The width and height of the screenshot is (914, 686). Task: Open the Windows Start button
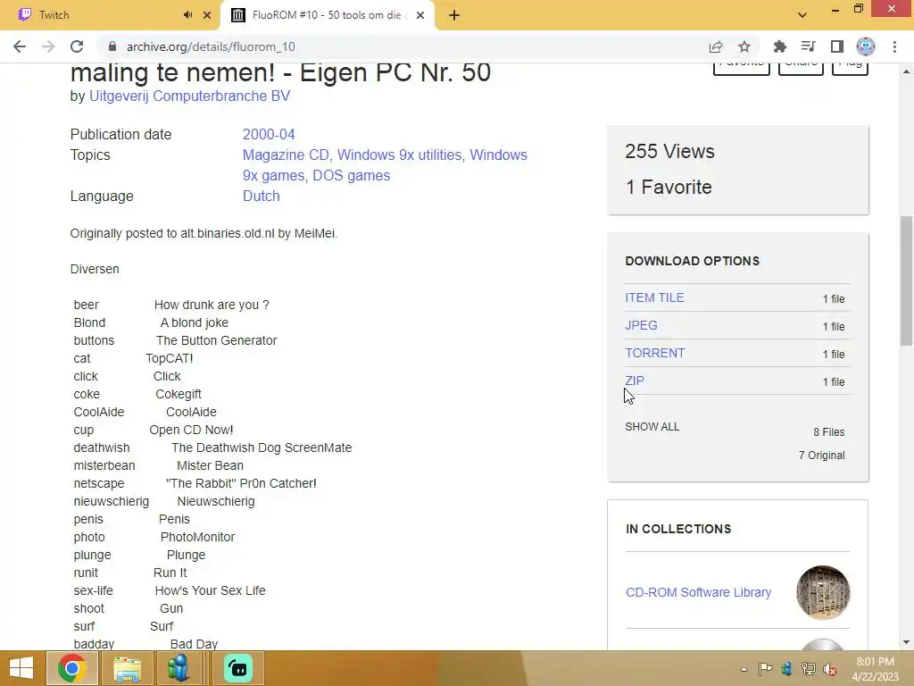coord(21,668)
